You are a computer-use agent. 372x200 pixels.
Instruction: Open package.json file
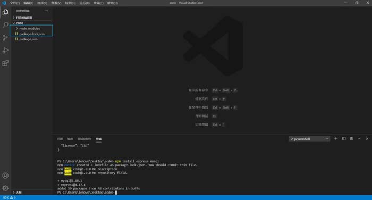click(28, 39)
